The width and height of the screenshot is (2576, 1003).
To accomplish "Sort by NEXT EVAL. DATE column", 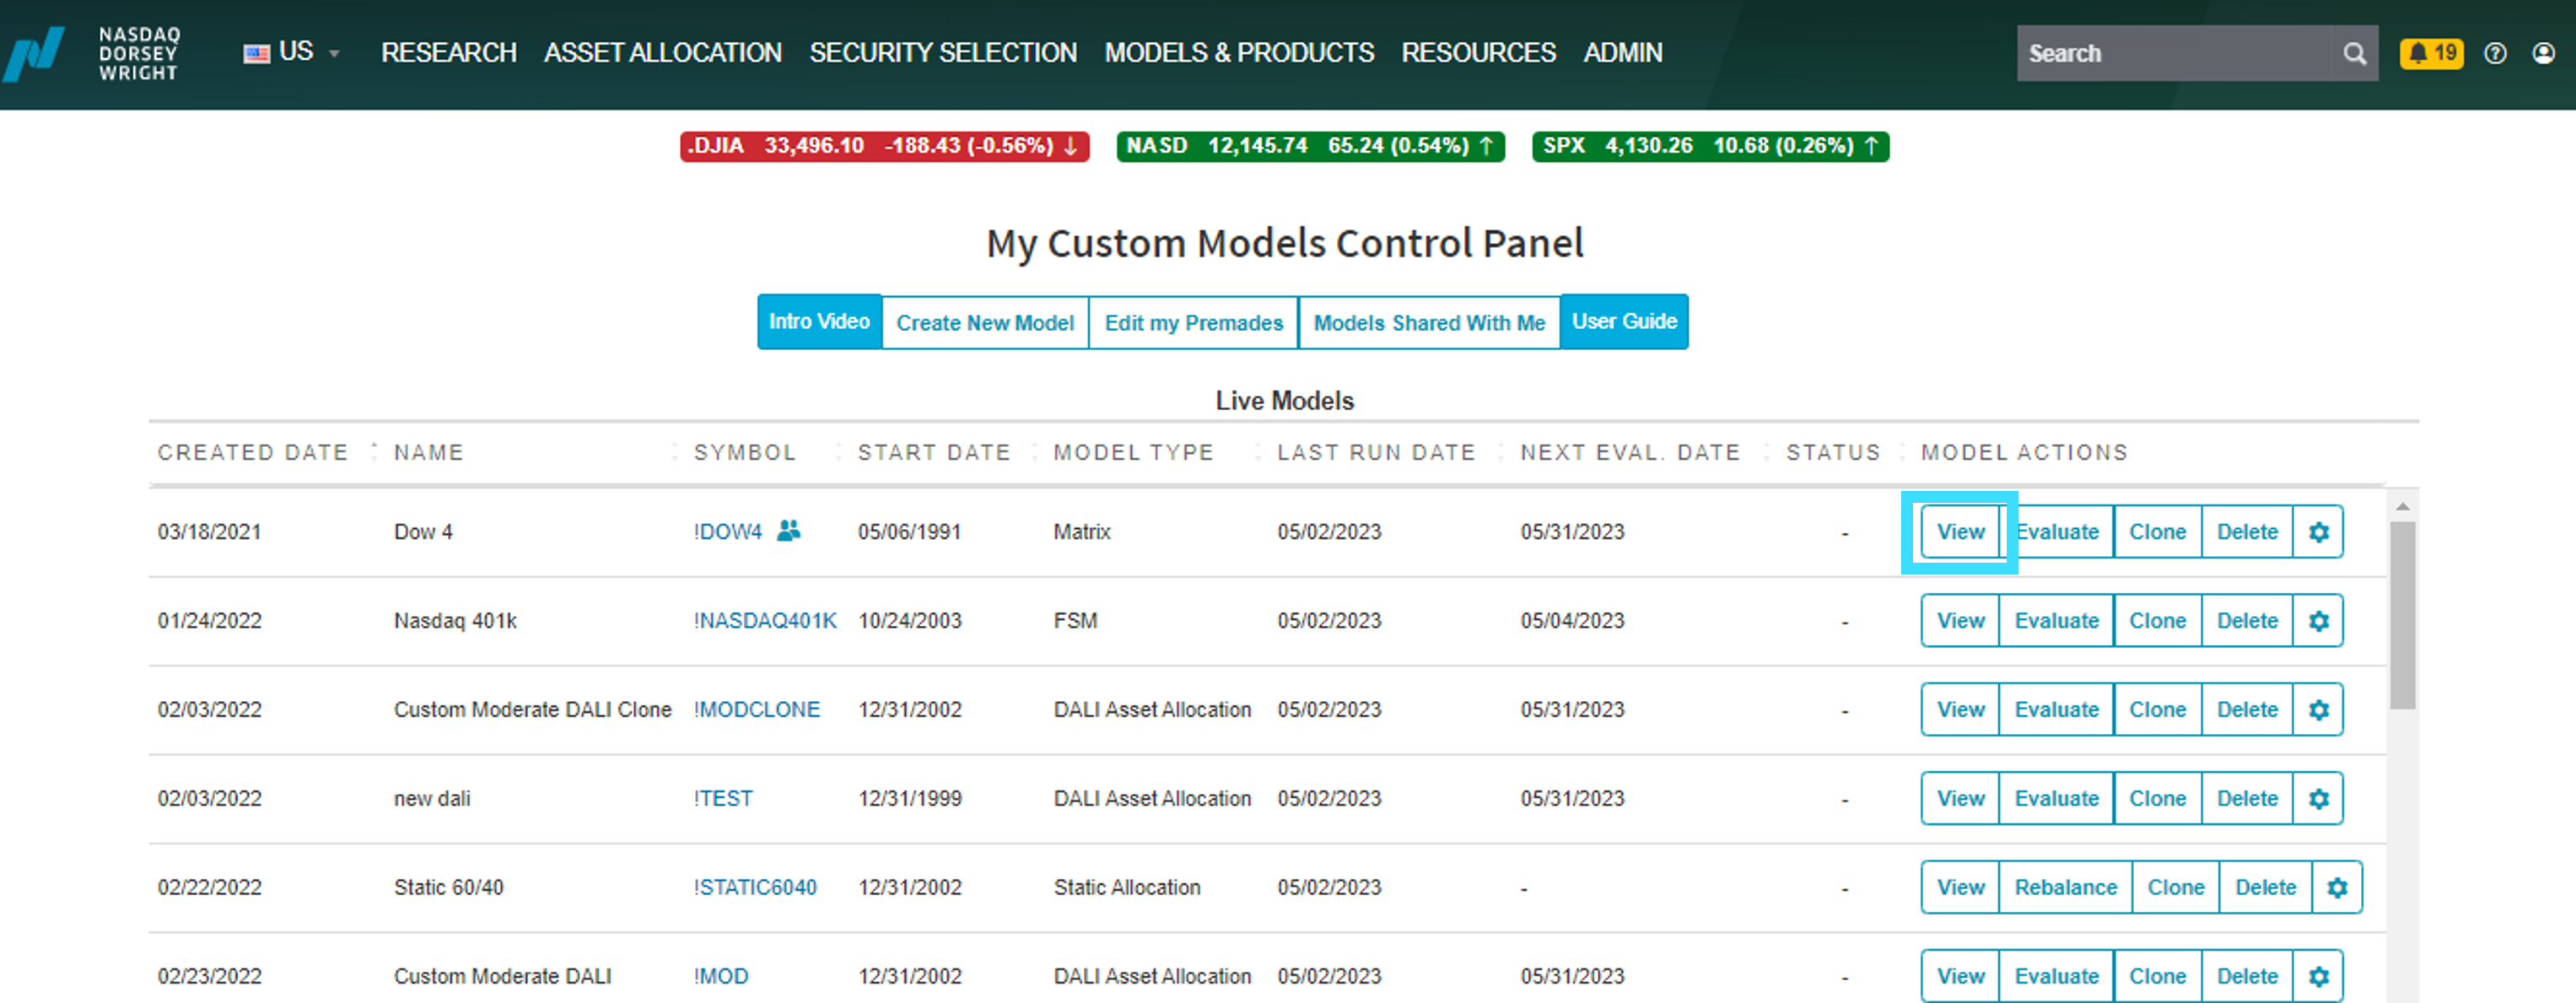I will 1630,453.
